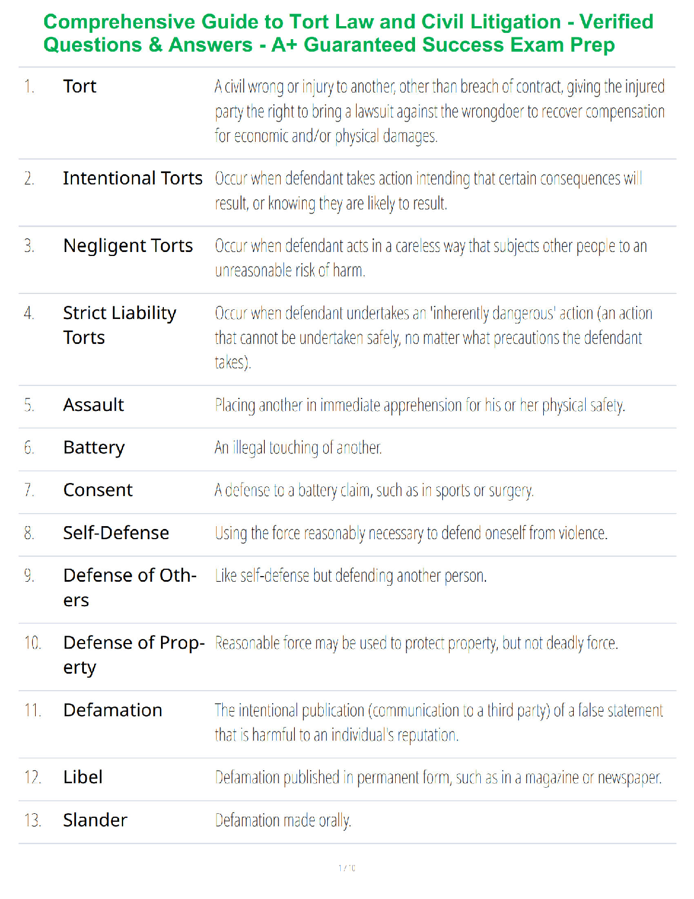The height and width of the screenshot is (899, 694).
Task: Click the 'Libel' term
Action: click(x=83, y=777)
